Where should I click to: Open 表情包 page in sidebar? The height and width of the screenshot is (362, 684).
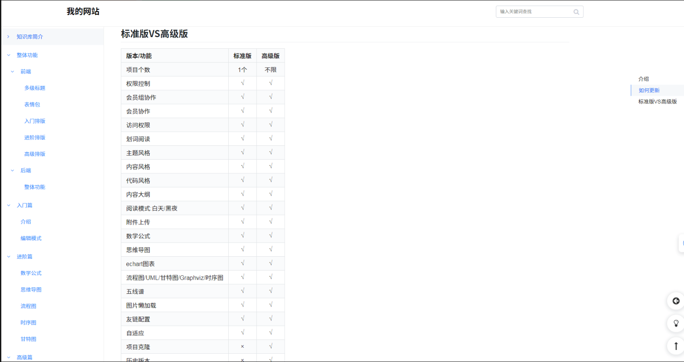pyautogui.click(x=32, y=104)
